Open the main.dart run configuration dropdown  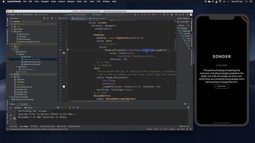[x=98, y=15]
